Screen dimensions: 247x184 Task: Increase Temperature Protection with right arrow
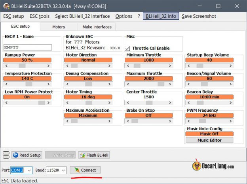pos(49,84)
